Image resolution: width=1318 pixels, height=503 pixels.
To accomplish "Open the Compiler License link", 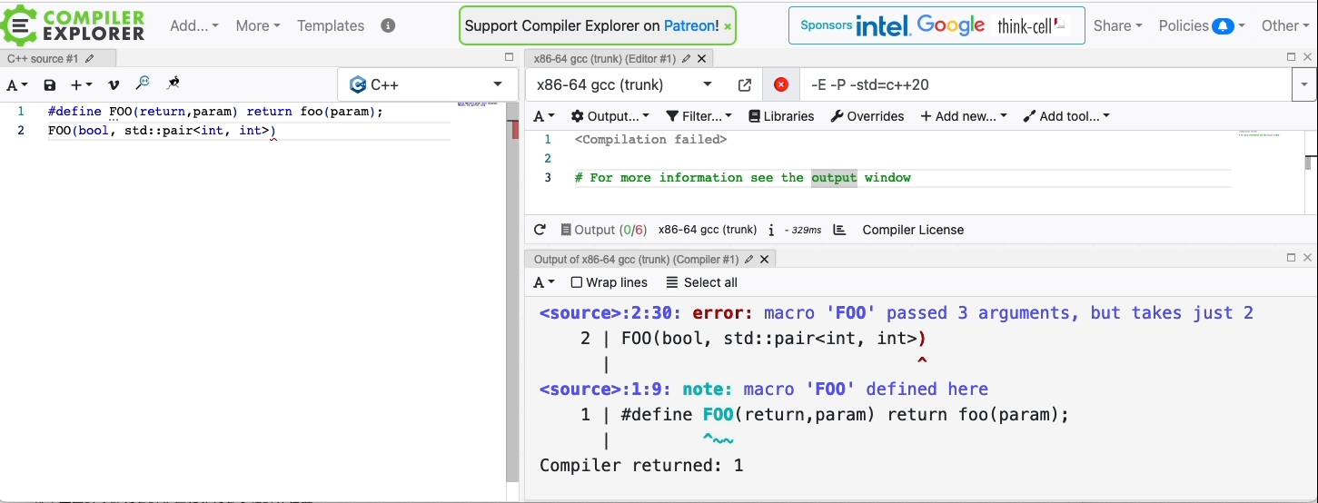I will [x=913, y=230].
